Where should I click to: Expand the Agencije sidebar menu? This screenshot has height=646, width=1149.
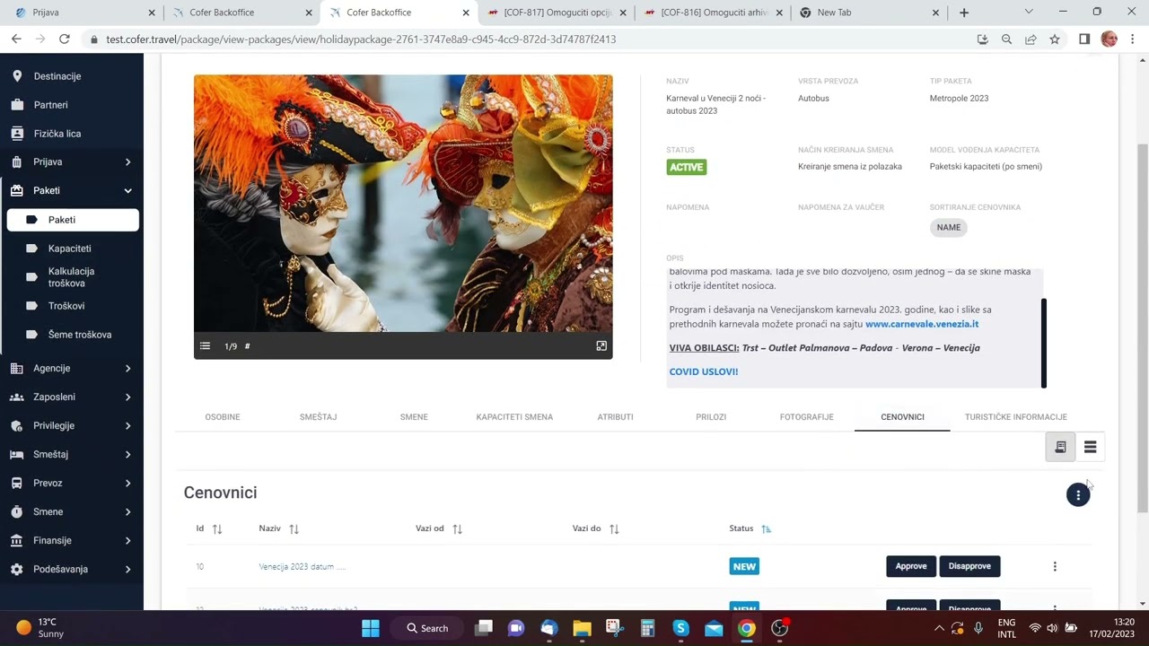pyautogui.click(x=72, y=369)
